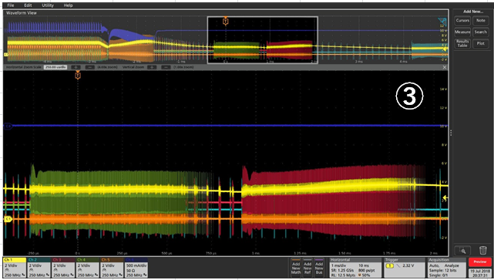Open the File menu
Screen dimensions: 494x280
[x=10, y=5]
